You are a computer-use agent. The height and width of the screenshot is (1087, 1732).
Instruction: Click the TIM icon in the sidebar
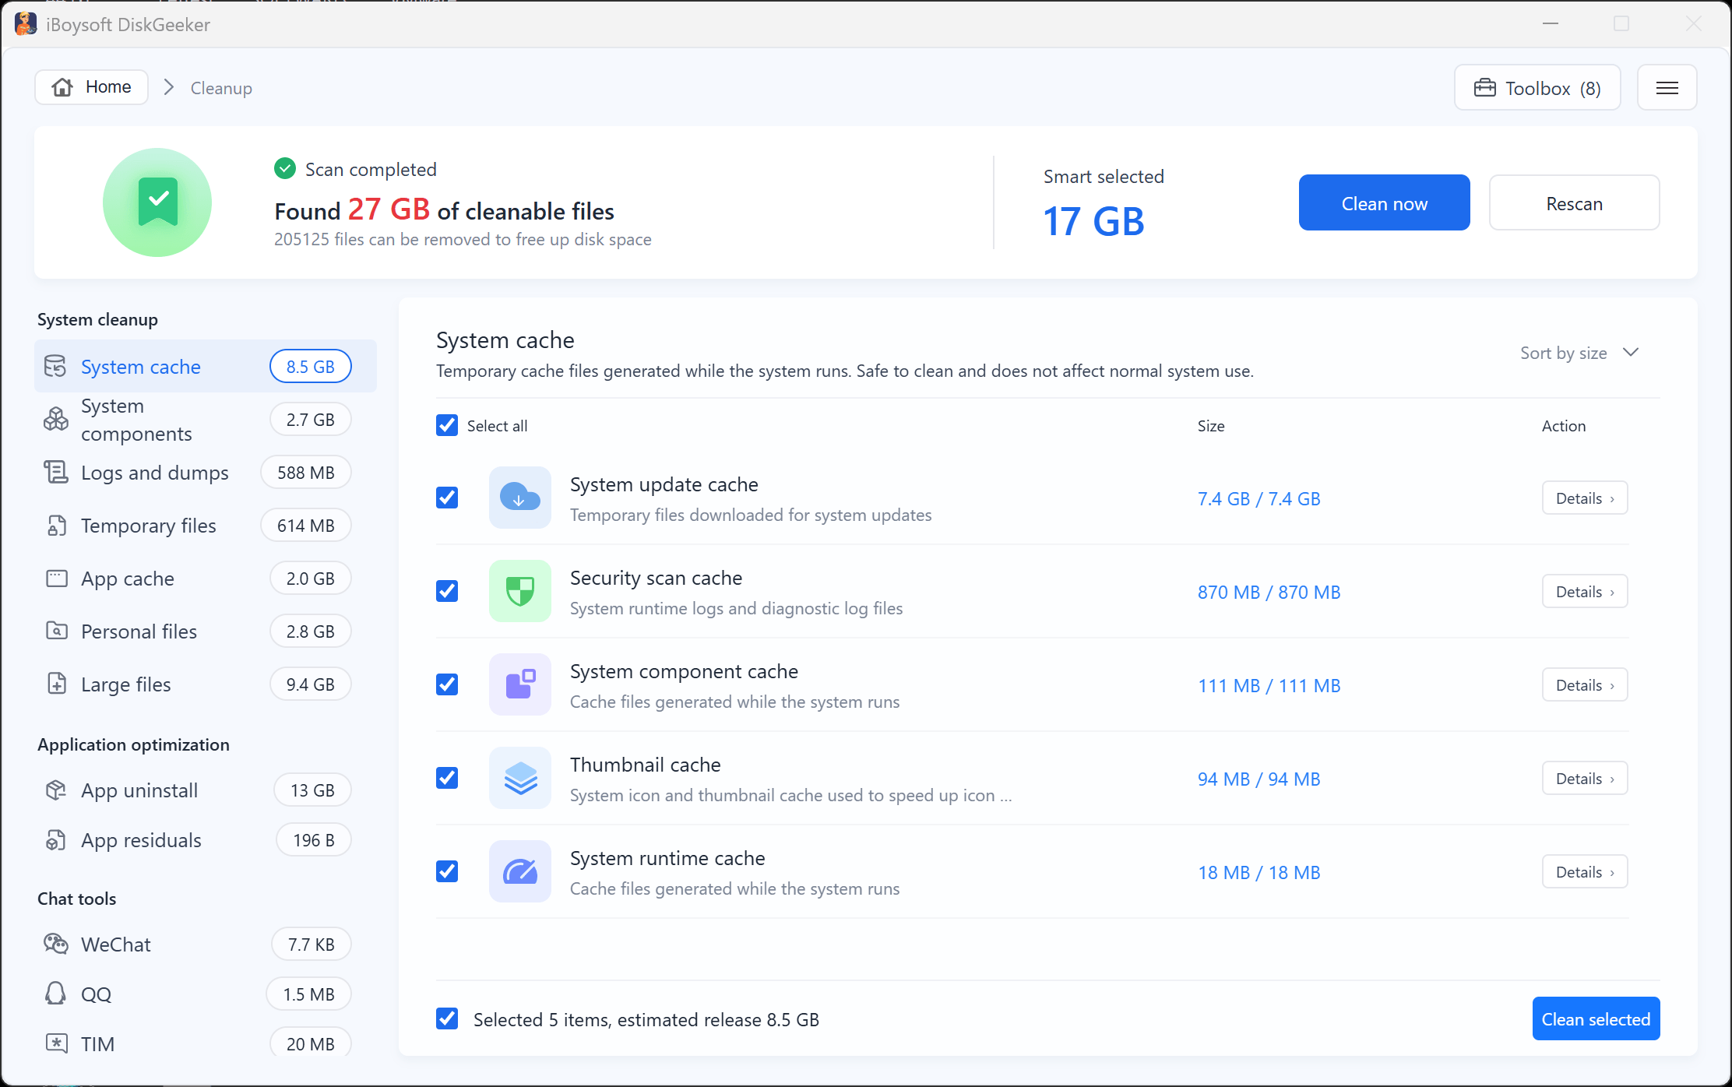pyautogui.click(x=56, y=1043)
